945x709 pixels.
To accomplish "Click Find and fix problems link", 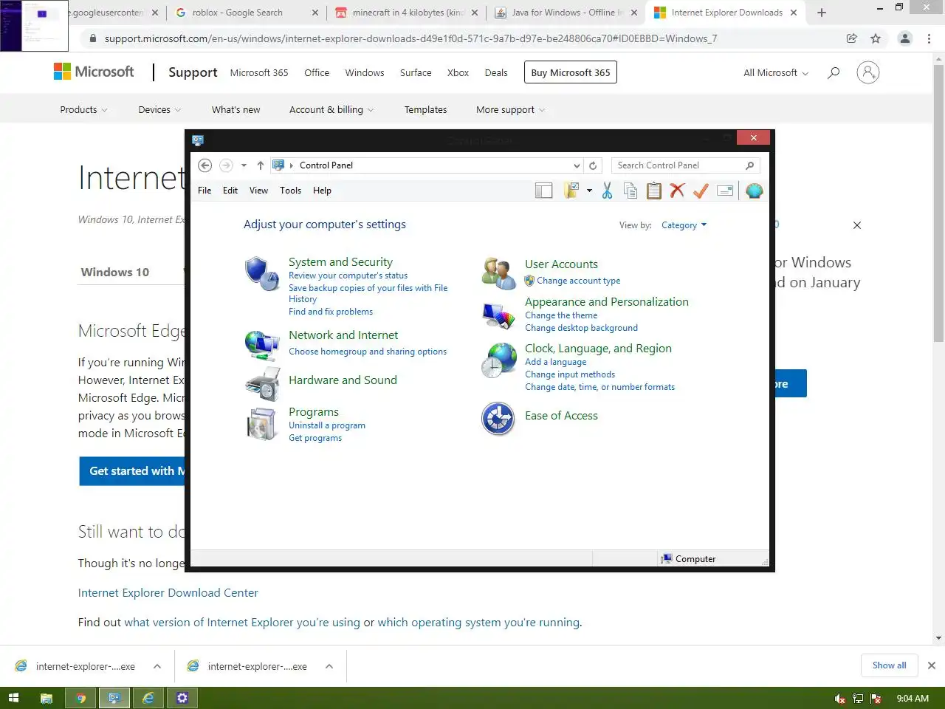I will [331, 312].
